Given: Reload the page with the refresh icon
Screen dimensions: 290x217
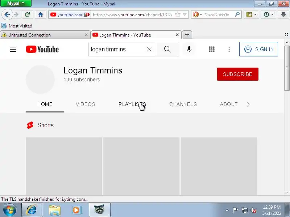Looking at the screenshot, I should tap(28, 14).
